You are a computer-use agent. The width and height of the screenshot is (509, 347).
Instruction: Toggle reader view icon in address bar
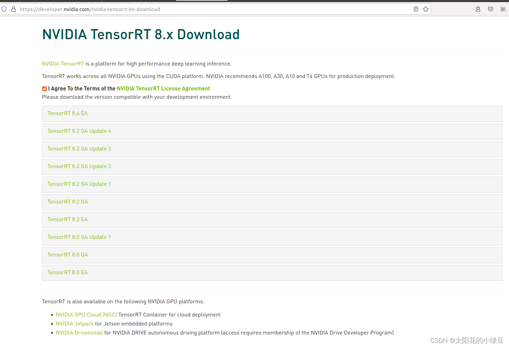click(x=416, y=9)
